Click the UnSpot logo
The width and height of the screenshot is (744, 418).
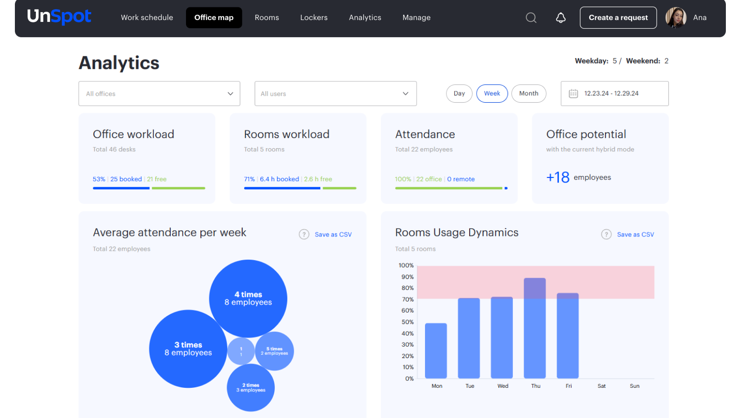coord(59,17)
